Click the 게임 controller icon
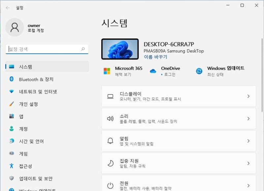This screenshot has width=264, height=191. [x=12, y=153]
